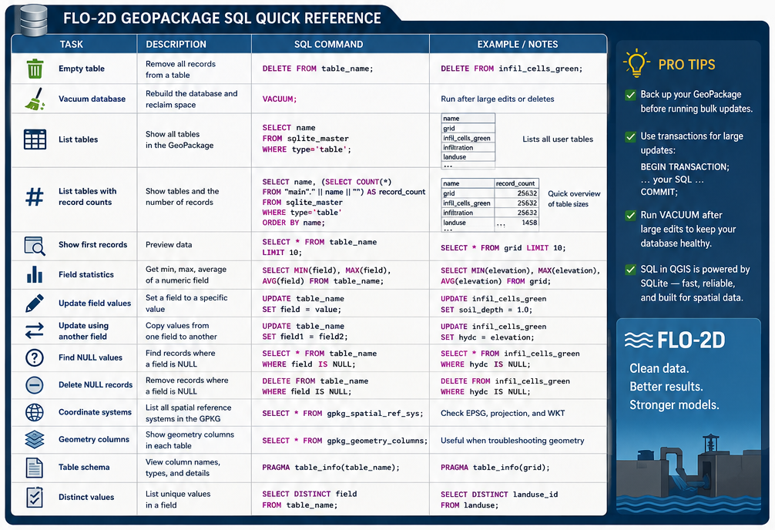Click the SQL COMMAND column header

click(x=329, y=44)
